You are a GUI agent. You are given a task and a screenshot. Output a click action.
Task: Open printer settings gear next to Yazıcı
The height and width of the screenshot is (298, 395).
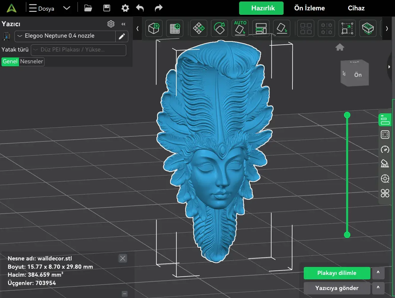tap(111, 24)
